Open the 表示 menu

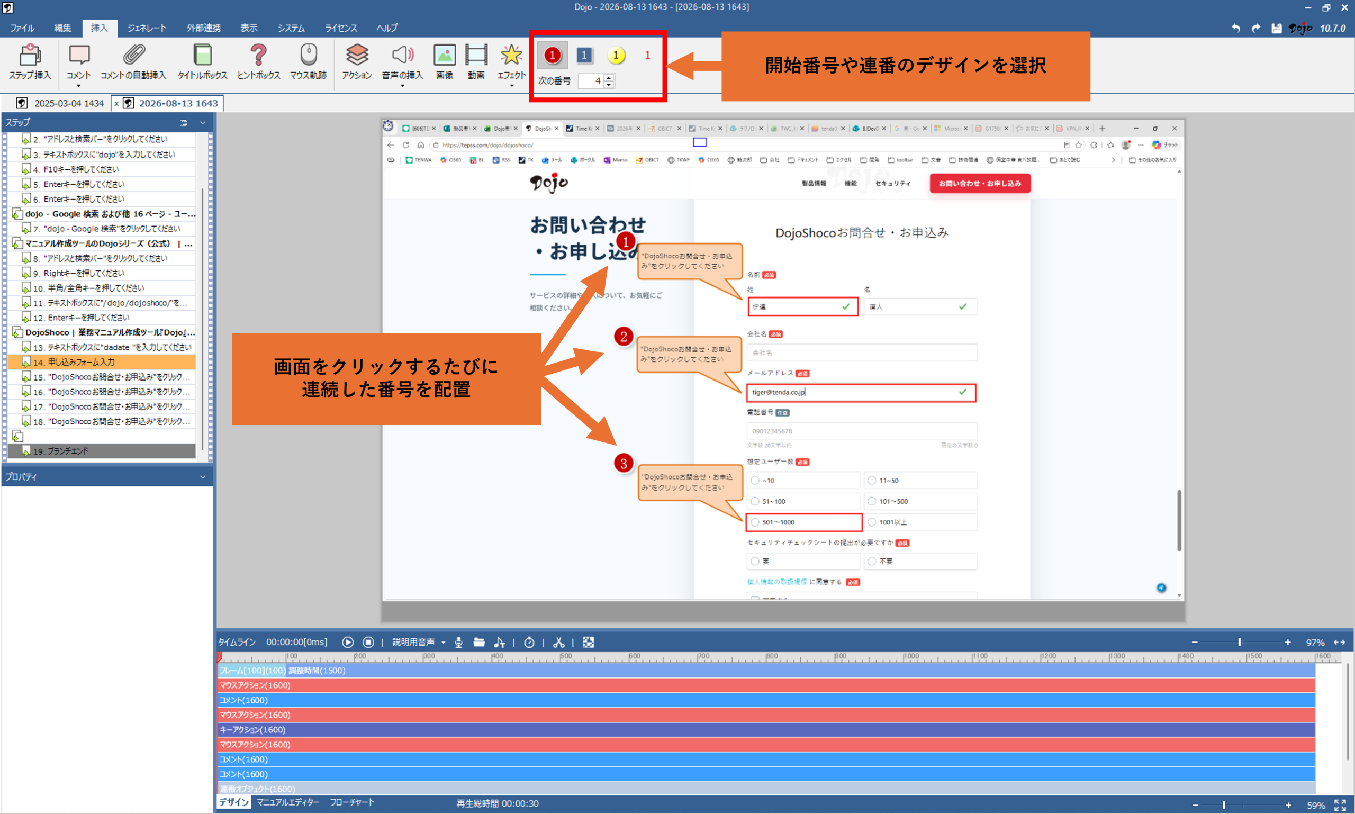coord(249,28)
